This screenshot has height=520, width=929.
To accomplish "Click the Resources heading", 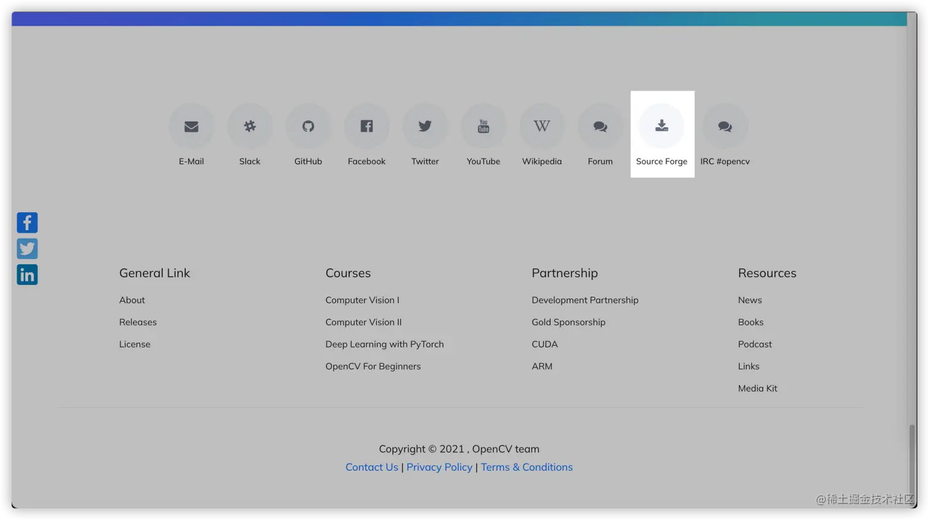I will point(767,273).
